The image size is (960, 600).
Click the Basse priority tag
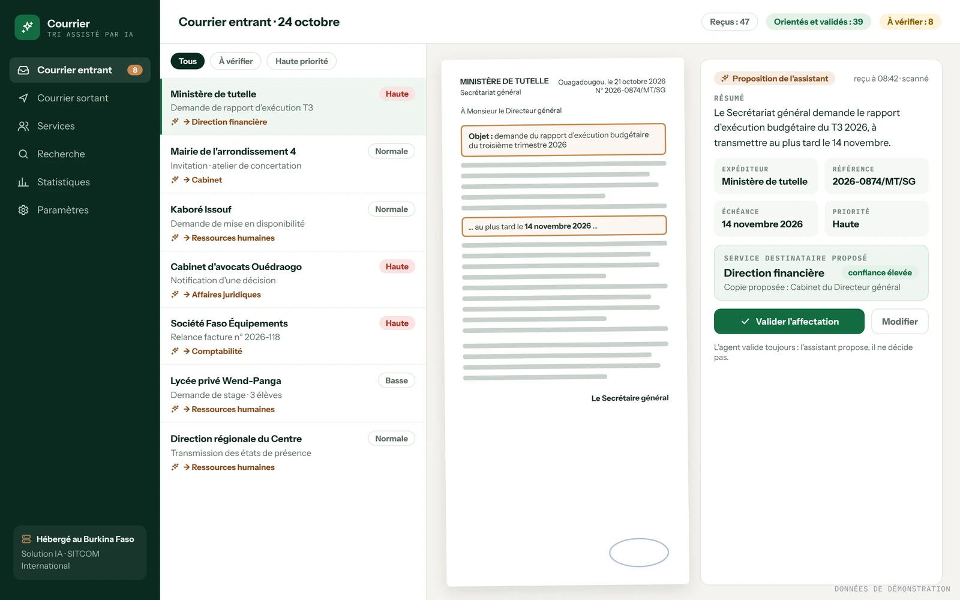pyautogui.click(x=397, y=380)
